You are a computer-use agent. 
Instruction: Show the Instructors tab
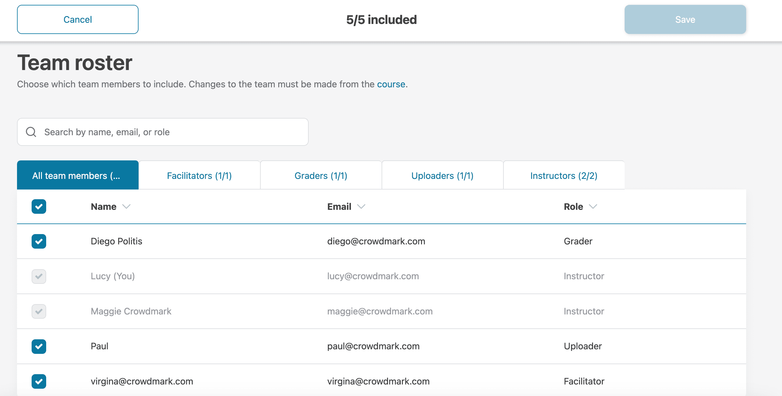[x=564, y=176]
